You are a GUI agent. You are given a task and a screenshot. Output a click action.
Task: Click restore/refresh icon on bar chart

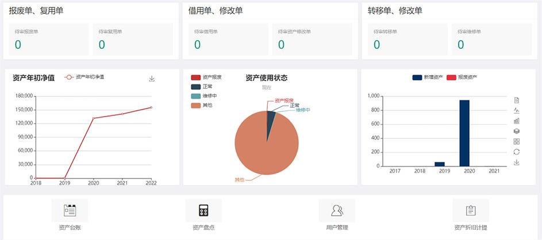[x=516, y=152]
